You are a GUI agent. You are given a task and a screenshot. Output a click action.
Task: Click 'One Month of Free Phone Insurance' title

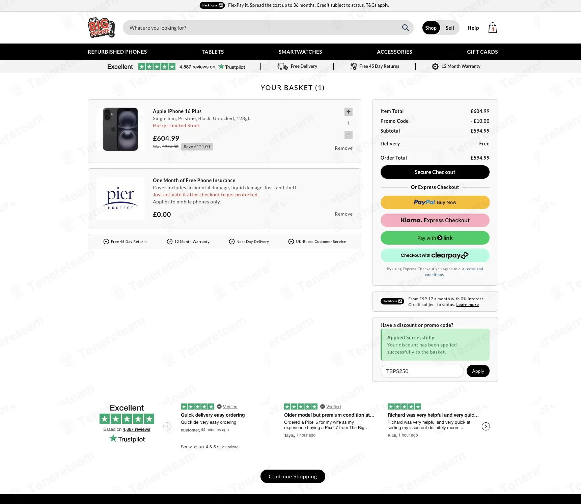[194, 180]
